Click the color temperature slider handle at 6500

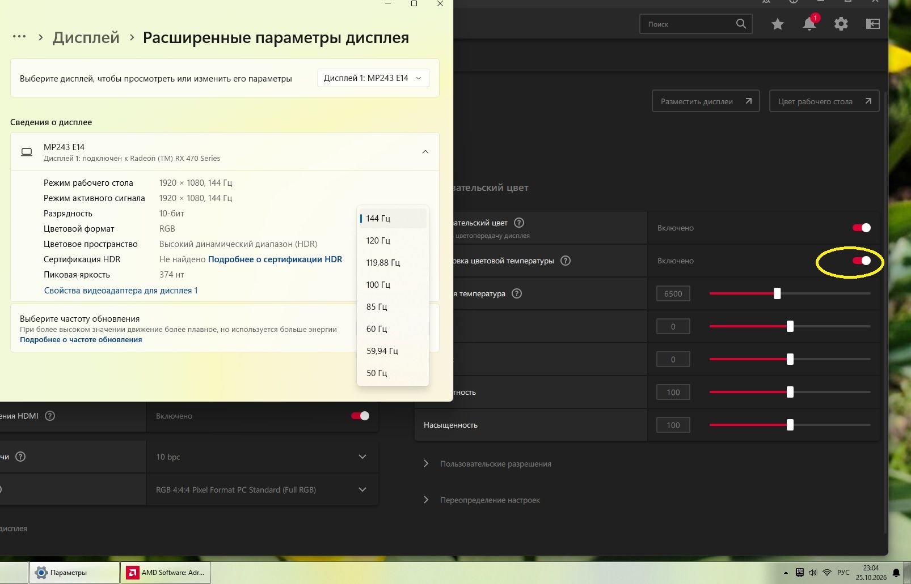tap(777, 293)
